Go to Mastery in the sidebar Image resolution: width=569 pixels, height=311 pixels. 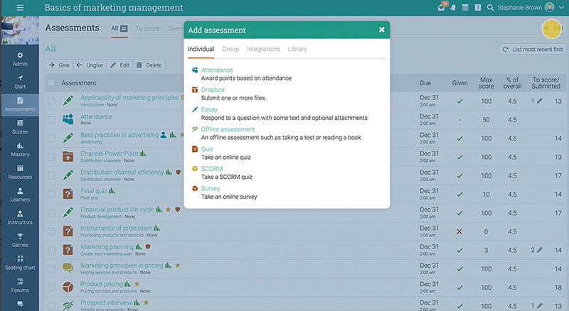pyautogui.click(x=20, y=150)
